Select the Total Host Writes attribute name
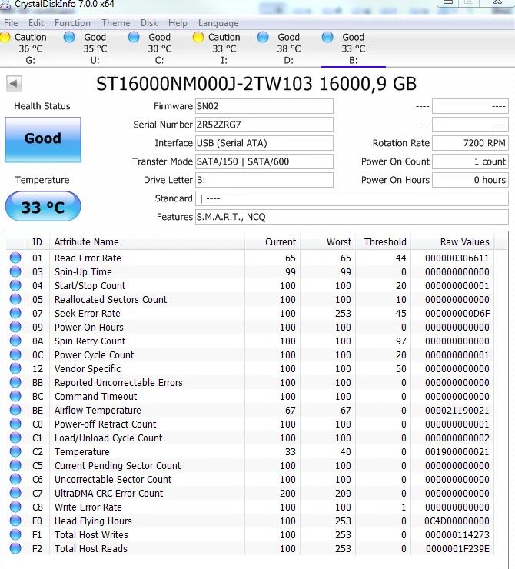This screenshot has height=569, width=515. pyautogui.click(x=91, y=535)
